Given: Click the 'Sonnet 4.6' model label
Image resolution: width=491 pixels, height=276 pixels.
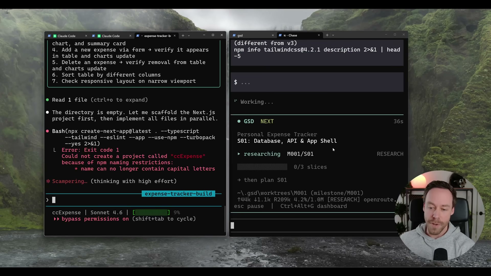Looking at the screenshot, I should click(x=106, y=213).
